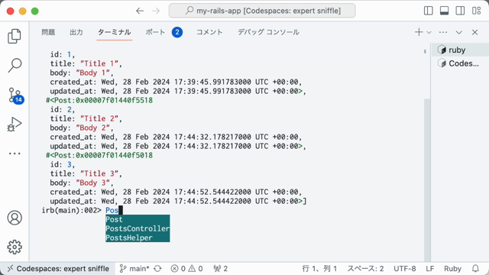Open the Manage gear icon
Image resolution: width=489 pixels, height=275 pixels.
click(15, 247)
